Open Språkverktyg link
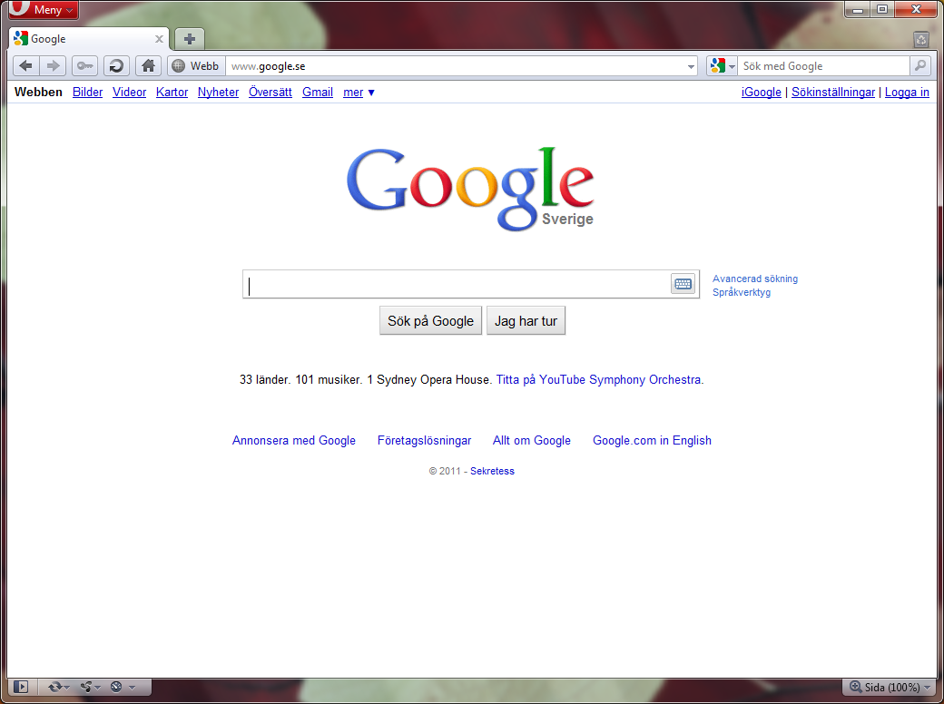This screenshot has width=944, height=704. 742,292
